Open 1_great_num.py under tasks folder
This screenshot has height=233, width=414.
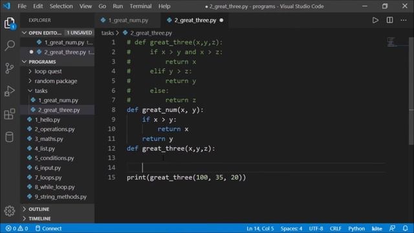click(x=58, y=100)
